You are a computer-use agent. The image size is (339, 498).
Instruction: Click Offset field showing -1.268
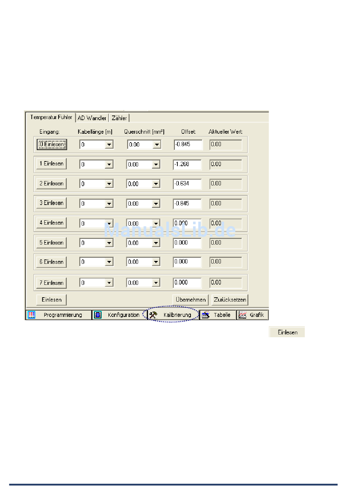click(187, 164)
